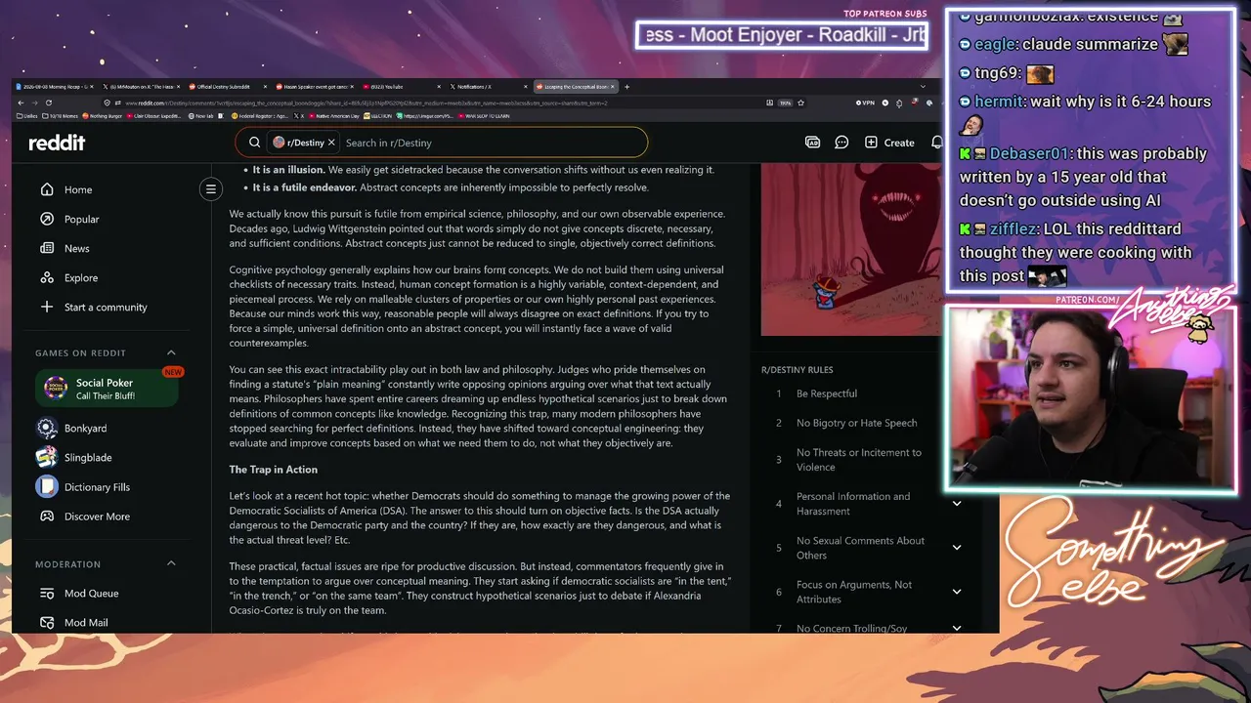Open the WAR SLOP TO LEARN bookmark
Viewport: 1251px width, 703px height.
(484, 115)
